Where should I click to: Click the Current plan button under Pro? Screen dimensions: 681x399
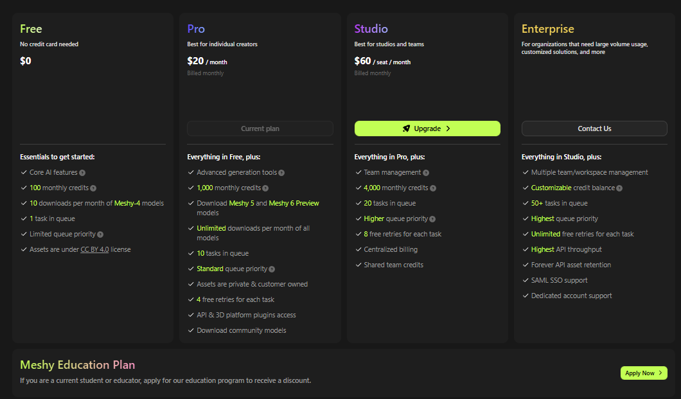coord(260,129)
